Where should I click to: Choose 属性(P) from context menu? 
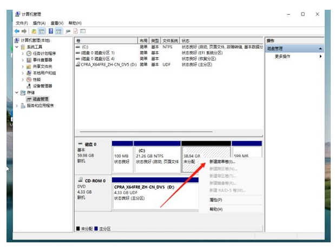tap(216, 200)
